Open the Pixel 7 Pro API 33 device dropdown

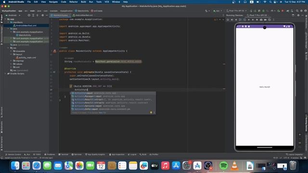[x=236, y=11]
